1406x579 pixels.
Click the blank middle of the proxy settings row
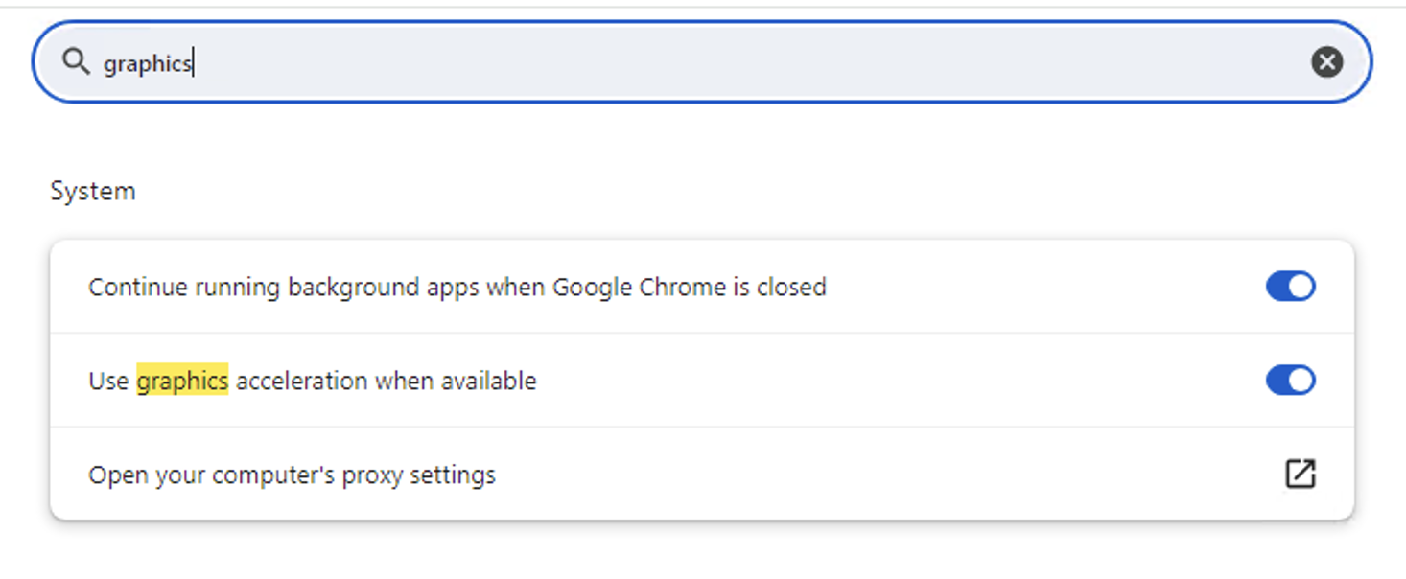coord(863,475)
